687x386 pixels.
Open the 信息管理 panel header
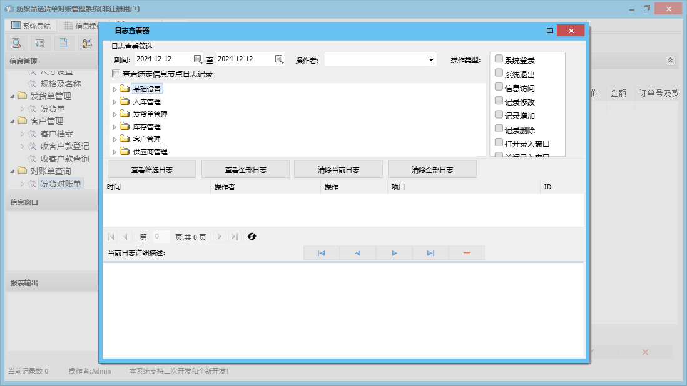point(52,61)
